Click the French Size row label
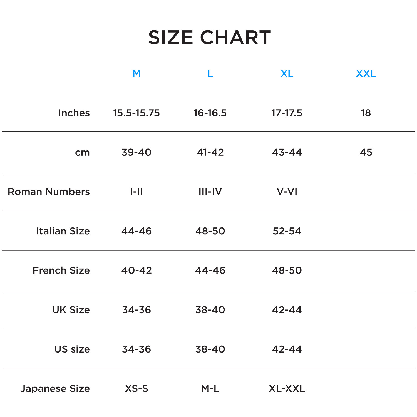Screen dimensions: 417x417 [61, 270]
